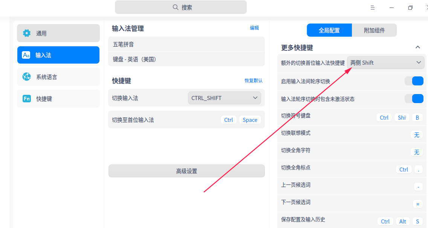The height and width of the screenshot is (228, 428).
Task: Click Shift key in 切换符号键盘 row
Action: coord(402,117)
